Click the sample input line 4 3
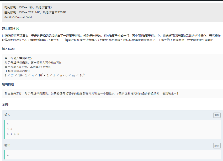Screen dimensions: 223x161 tap(9, 129)
